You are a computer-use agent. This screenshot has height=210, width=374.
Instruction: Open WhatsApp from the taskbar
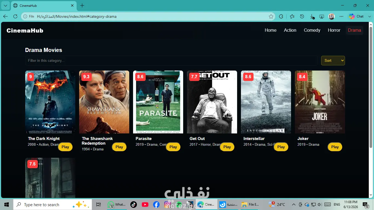tap(117, 205)
